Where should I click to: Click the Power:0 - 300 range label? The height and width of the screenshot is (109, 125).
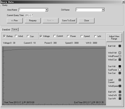[x=50, y=43]
